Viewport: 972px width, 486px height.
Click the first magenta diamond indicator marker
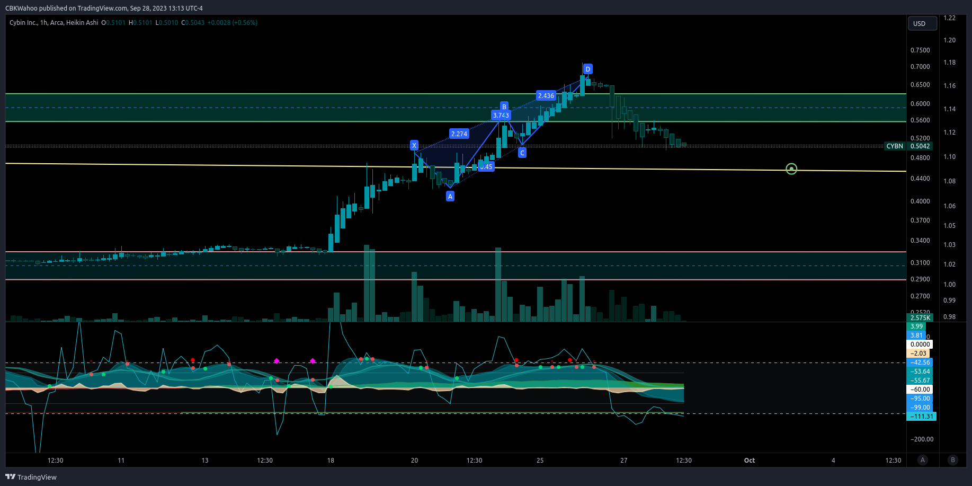277,361
